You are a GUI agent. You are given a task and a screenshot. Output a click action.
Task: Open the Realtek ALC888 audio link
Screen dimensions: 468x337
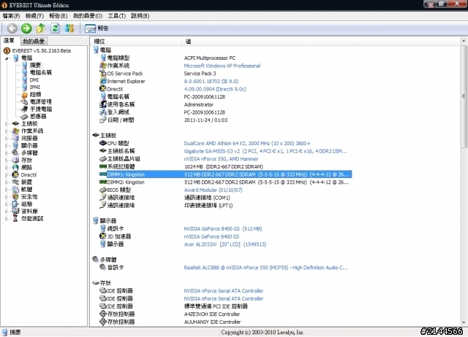(265, 268)
